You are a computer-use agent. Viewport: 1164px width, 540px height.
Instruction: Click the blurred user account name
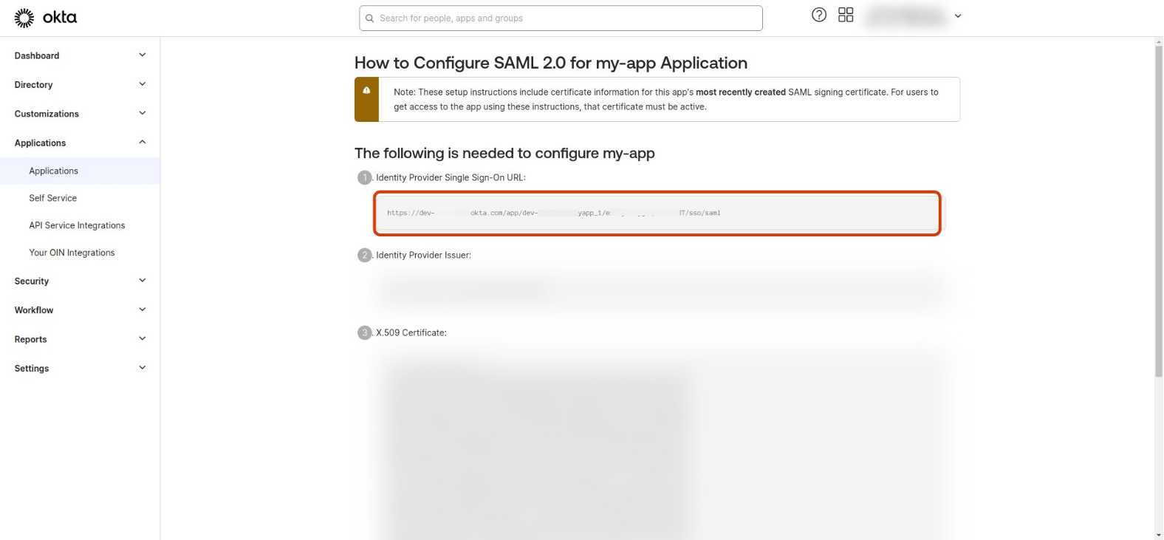[907, 16]
